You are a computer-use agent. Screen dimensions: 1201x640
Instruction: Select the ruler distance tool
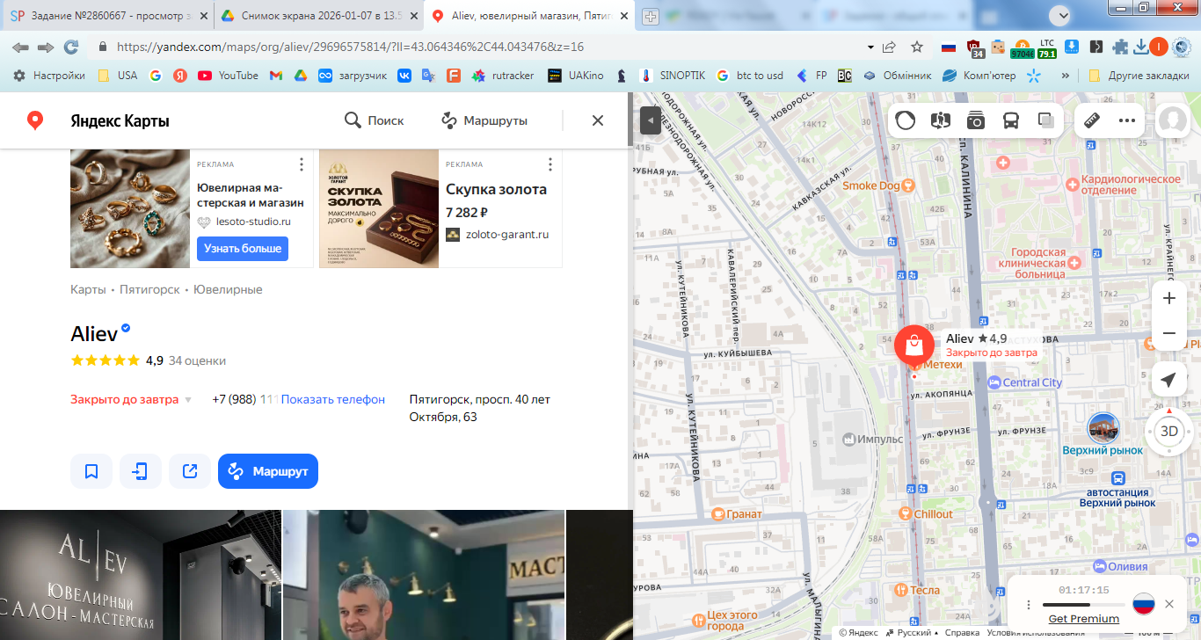1093,120
